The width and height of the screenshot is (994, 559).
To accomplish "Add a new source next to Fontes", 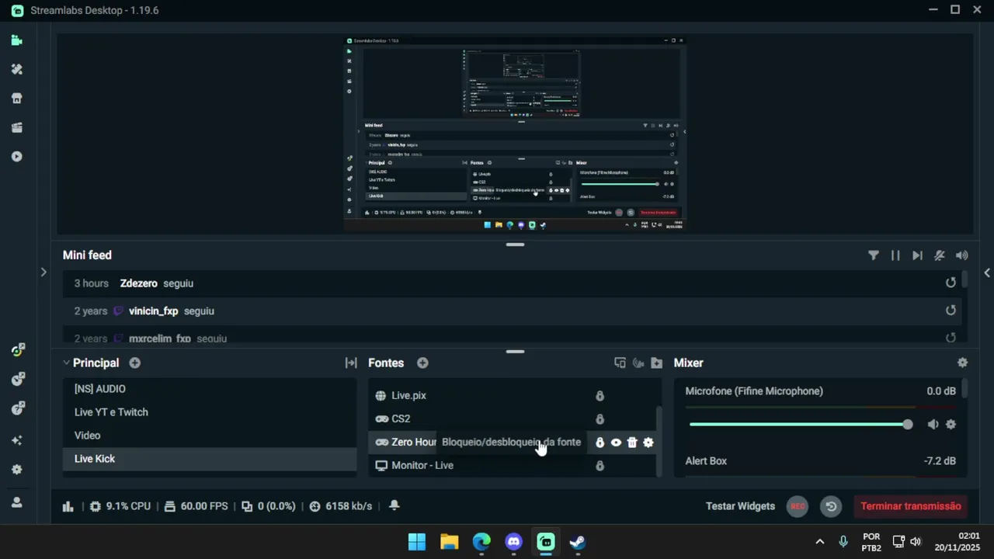I will (422, 363).
